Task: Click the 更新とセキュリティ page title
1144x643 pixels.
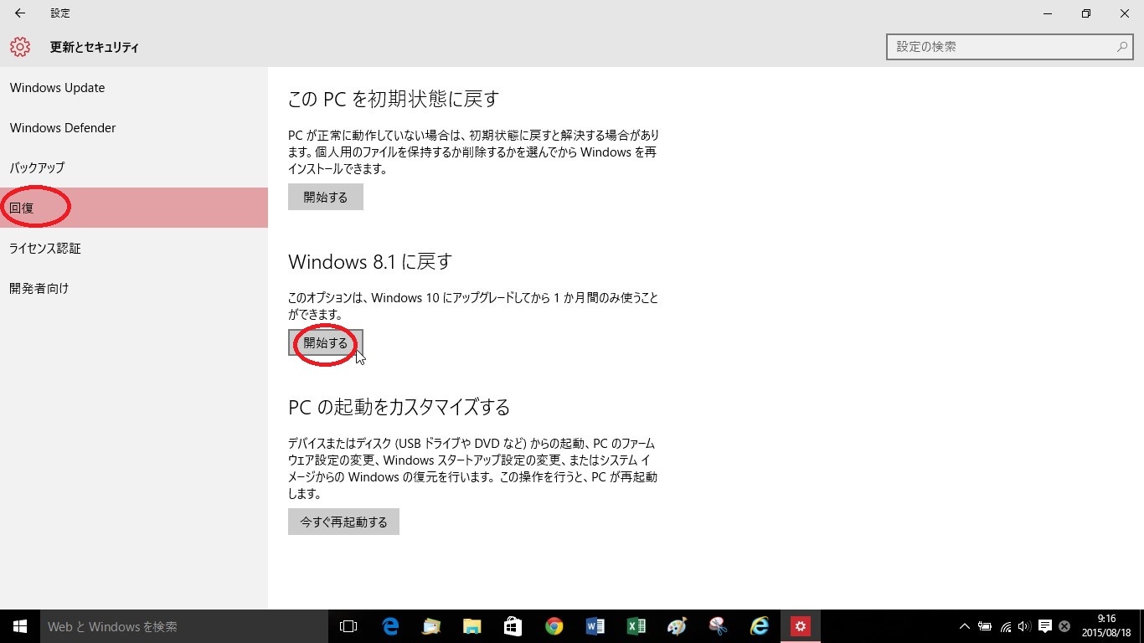Action: tap(95, 48)
